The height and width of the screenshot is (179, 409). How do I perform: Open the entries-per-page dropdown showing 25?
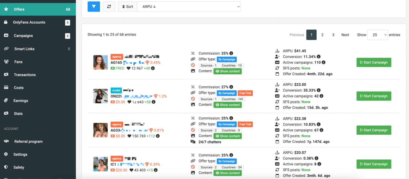(x=377, y=35)
